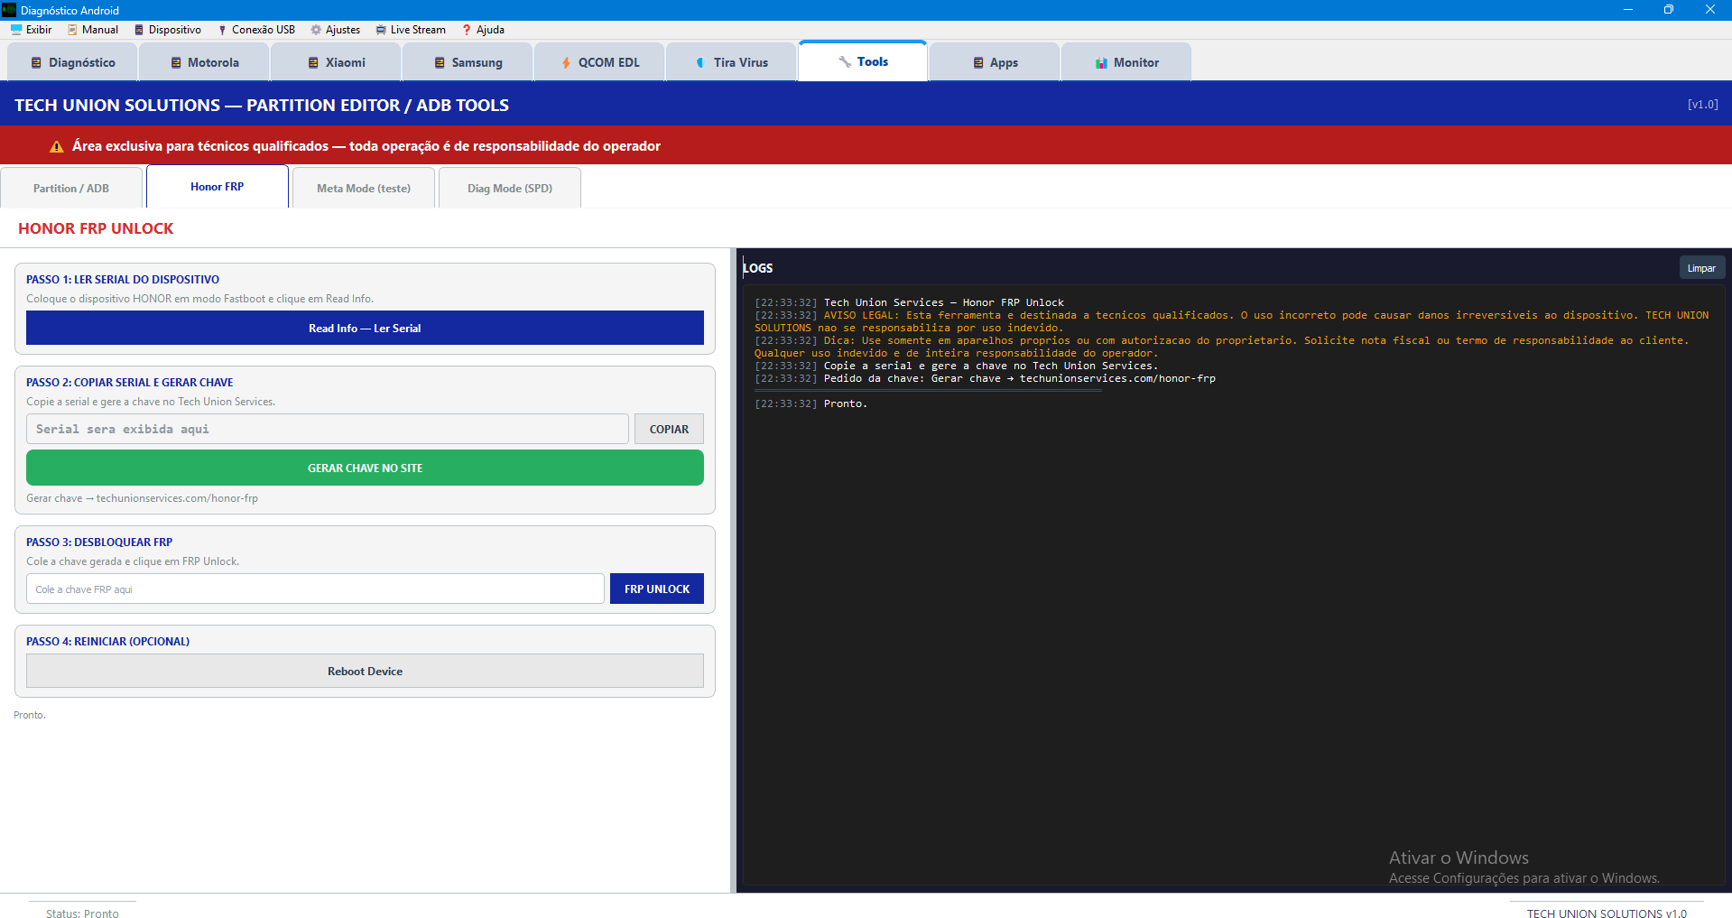
Task: Click the Tools wrench icon
Action: (x=845, y=61)
